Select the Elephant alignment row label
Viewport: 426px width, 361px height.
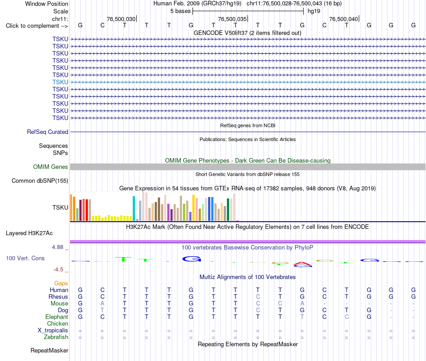click(x=57, y=317)
